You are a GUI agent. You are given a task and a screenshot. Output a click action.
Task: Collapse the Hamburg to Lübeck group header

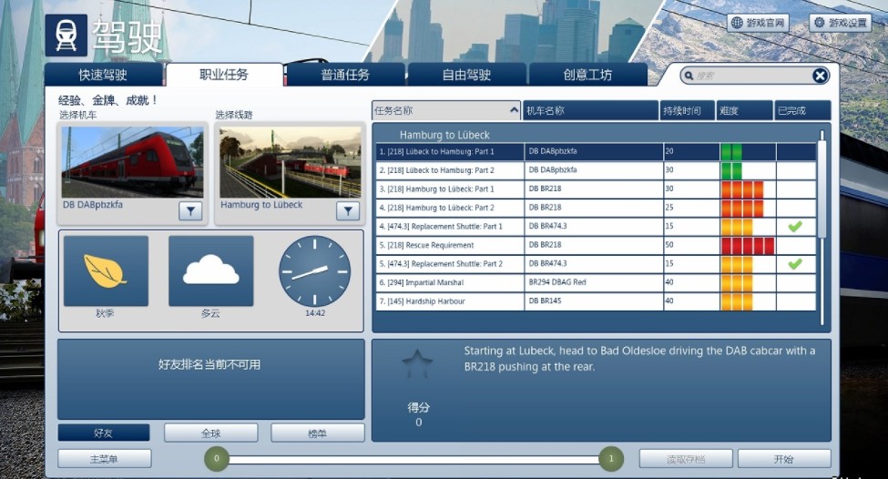coord(444,135)
